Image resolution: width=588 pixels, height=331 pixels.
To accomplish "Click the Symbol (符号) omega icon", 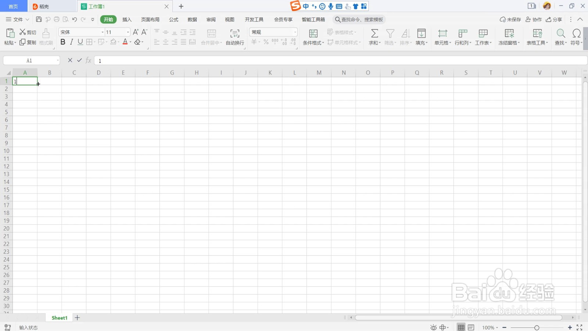I will (x=576, y=33).
